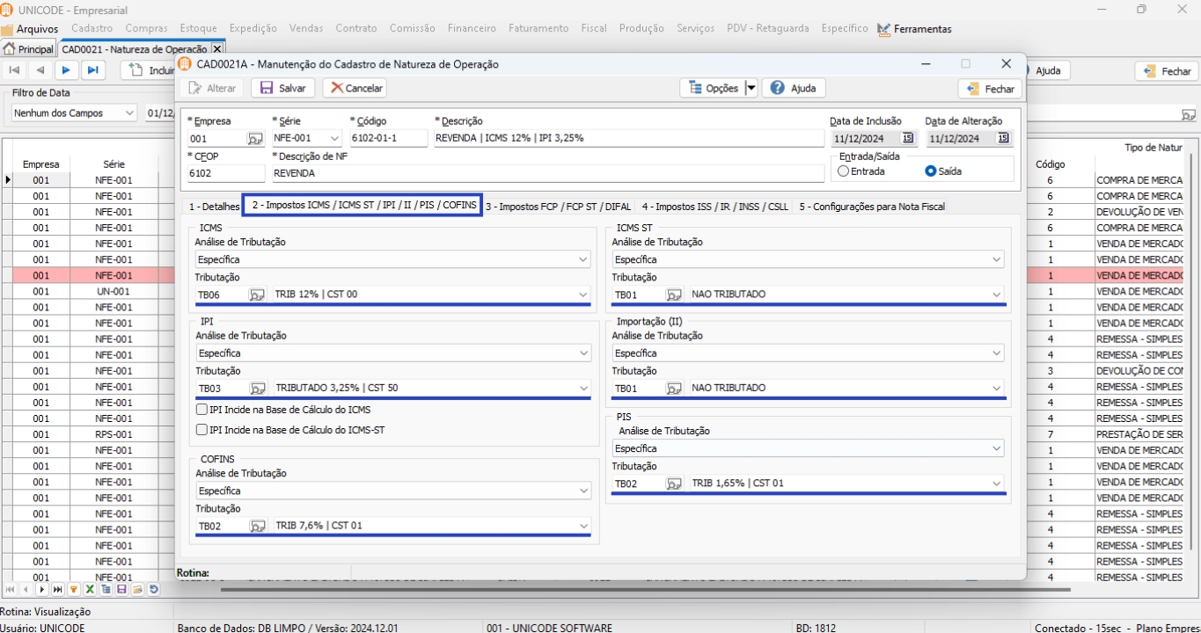Open the COFINS Tributação dropdown
The height and width of the screenshot is (633, 1201).
[x=583, y=526]
